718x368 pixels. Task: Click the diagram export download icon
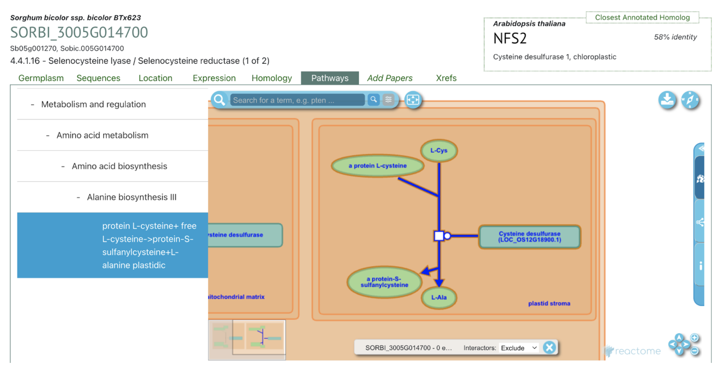667,100
